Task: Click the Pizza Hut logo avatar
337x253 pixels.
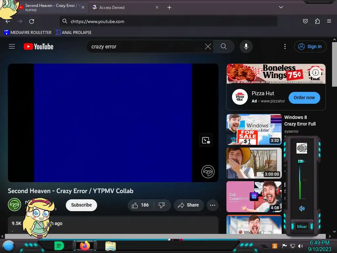Action: [240, 97]
